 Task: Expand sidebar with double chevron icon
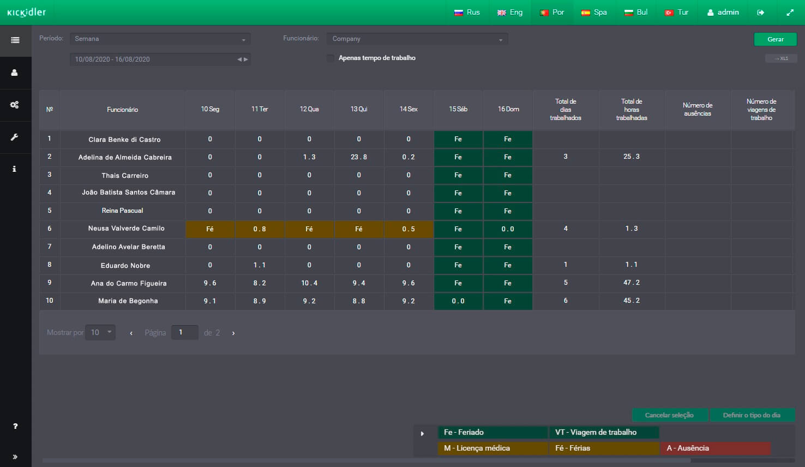(15, 457)
